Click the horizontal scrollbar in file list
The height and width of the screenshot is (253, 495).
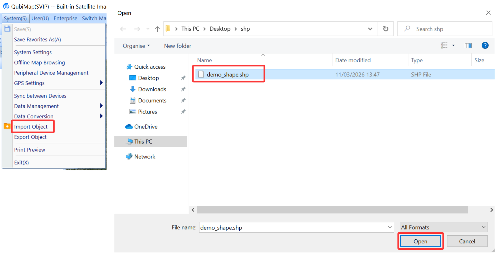click(332, 210)
